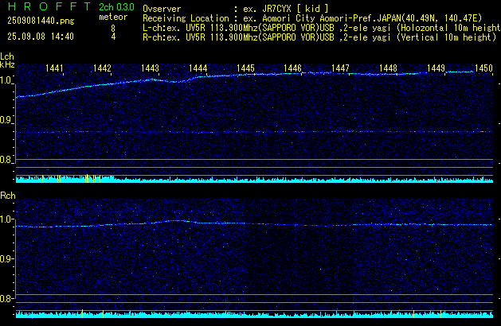Click meteor count value 4
Screen dimensions: 501x326
coord(113,37)
